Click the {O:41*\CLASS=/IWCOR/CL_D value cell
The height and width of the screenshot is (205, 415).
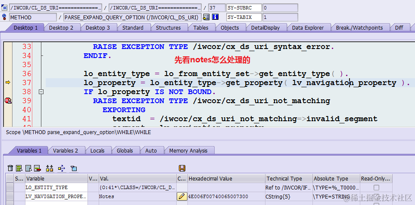point(137,187)
